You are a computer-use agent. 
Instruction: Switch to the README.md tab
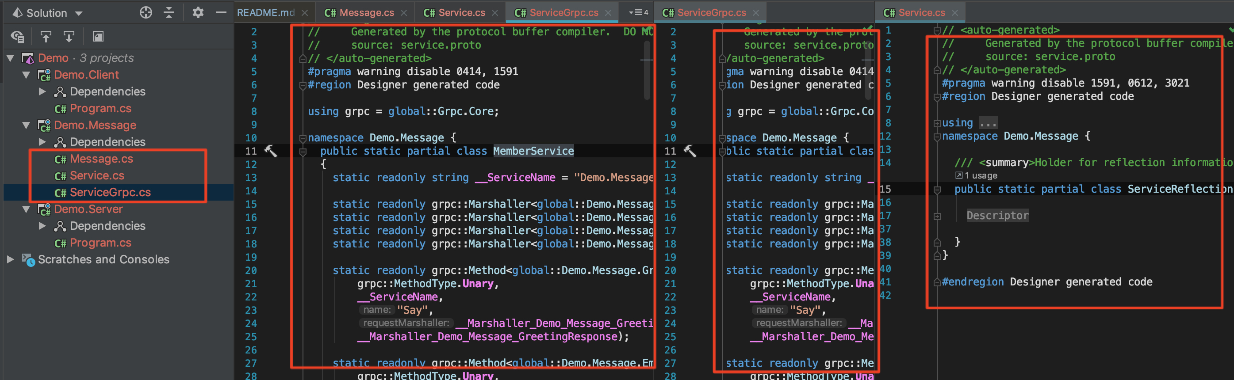click(266, 12)
